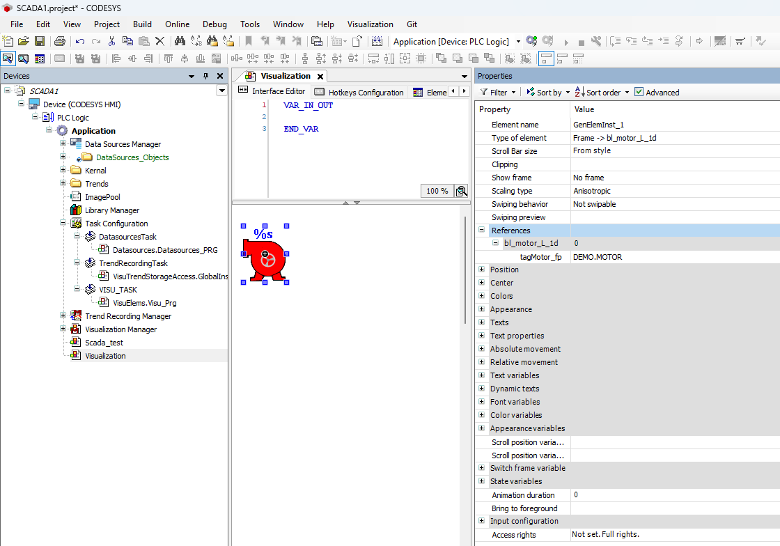Image resolution: width=780 pixels, height=546 pixels.
Task: Click the wrench tools icon in toolbar
Action: pyautogui.click(x=596, y=41)
